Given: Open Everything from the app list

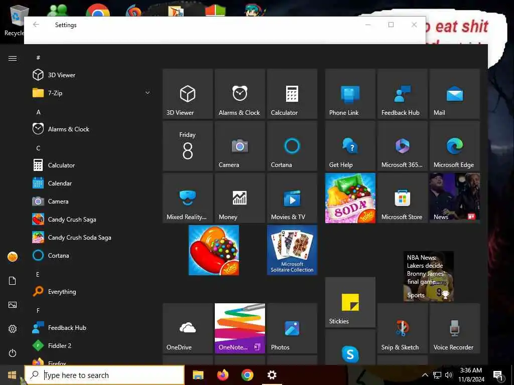Looking at the screenshot, I should pos(92,291).
